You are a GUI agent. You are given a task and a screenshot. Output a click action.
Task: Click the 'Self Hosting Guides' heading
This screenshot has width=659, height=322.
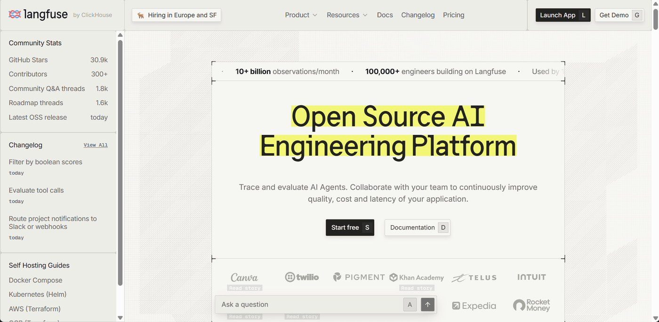(39, 266)
